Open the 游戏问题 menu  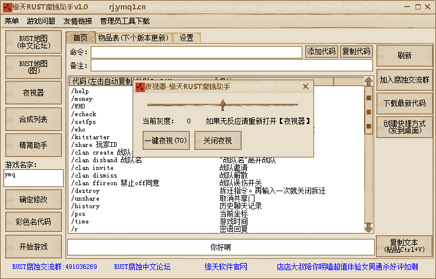(x=41, y=21)
